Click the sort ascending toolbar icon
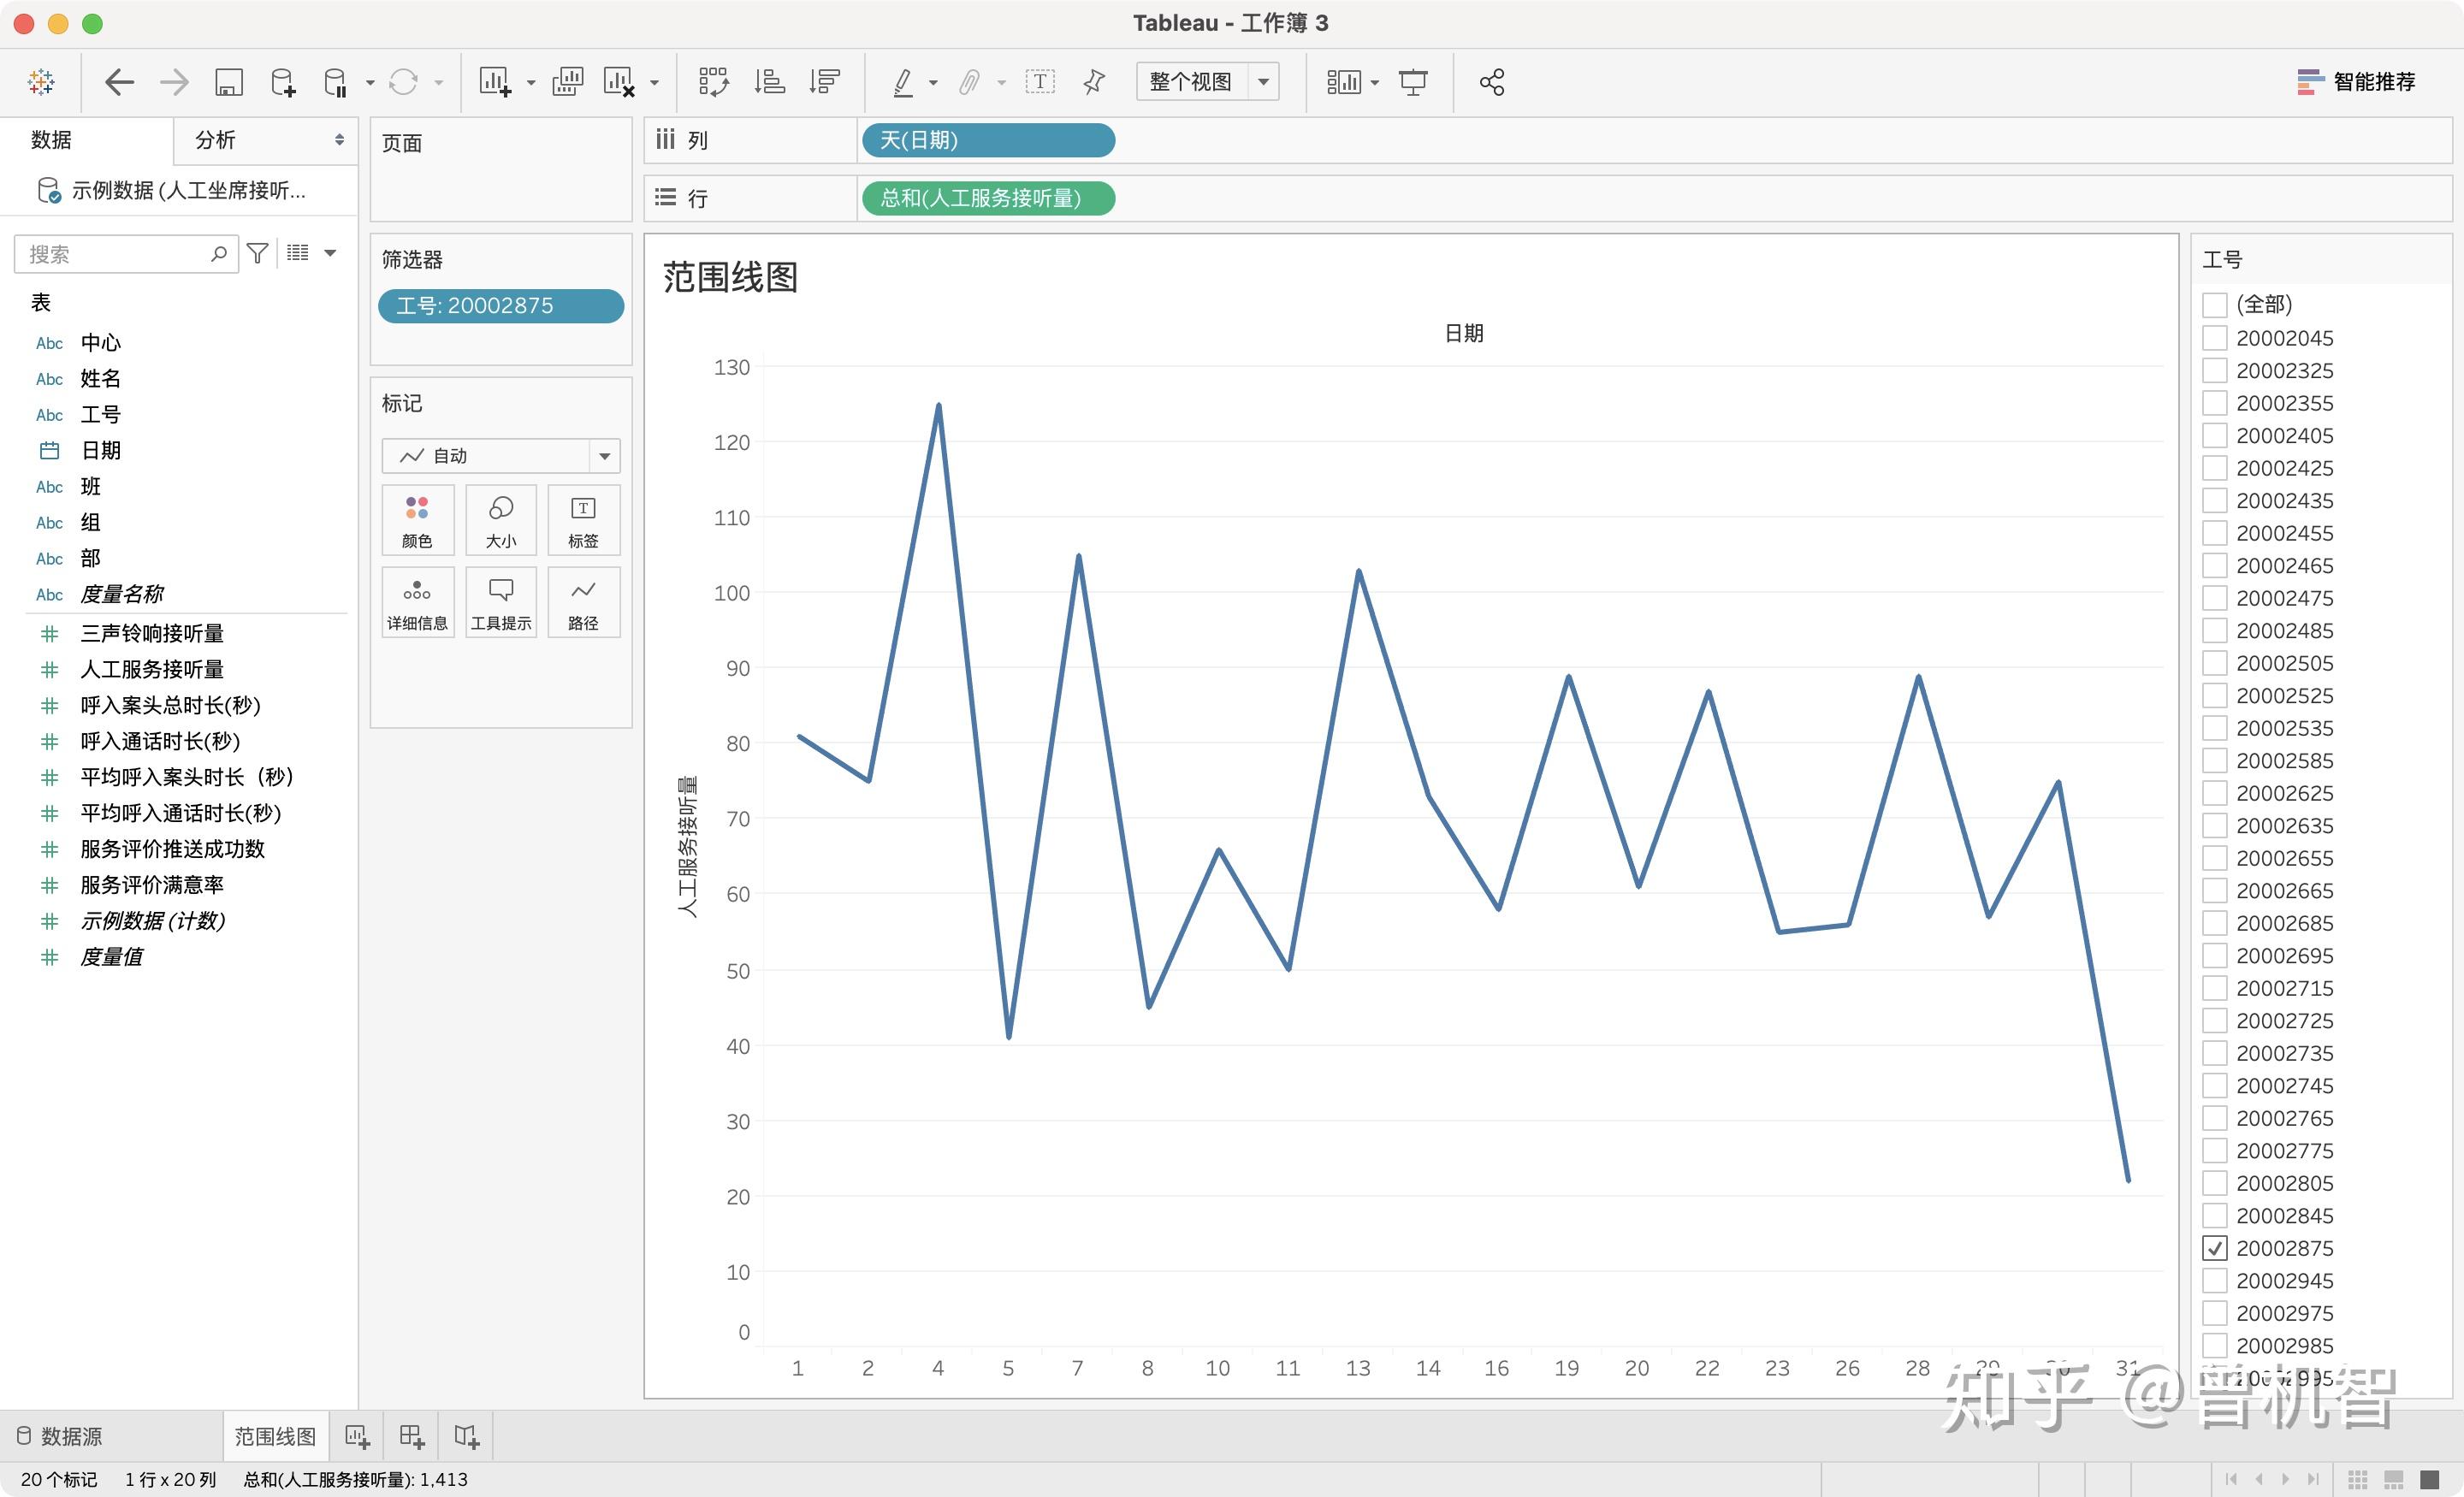Screen dimensions: 2464x1497 click(769, 82)
